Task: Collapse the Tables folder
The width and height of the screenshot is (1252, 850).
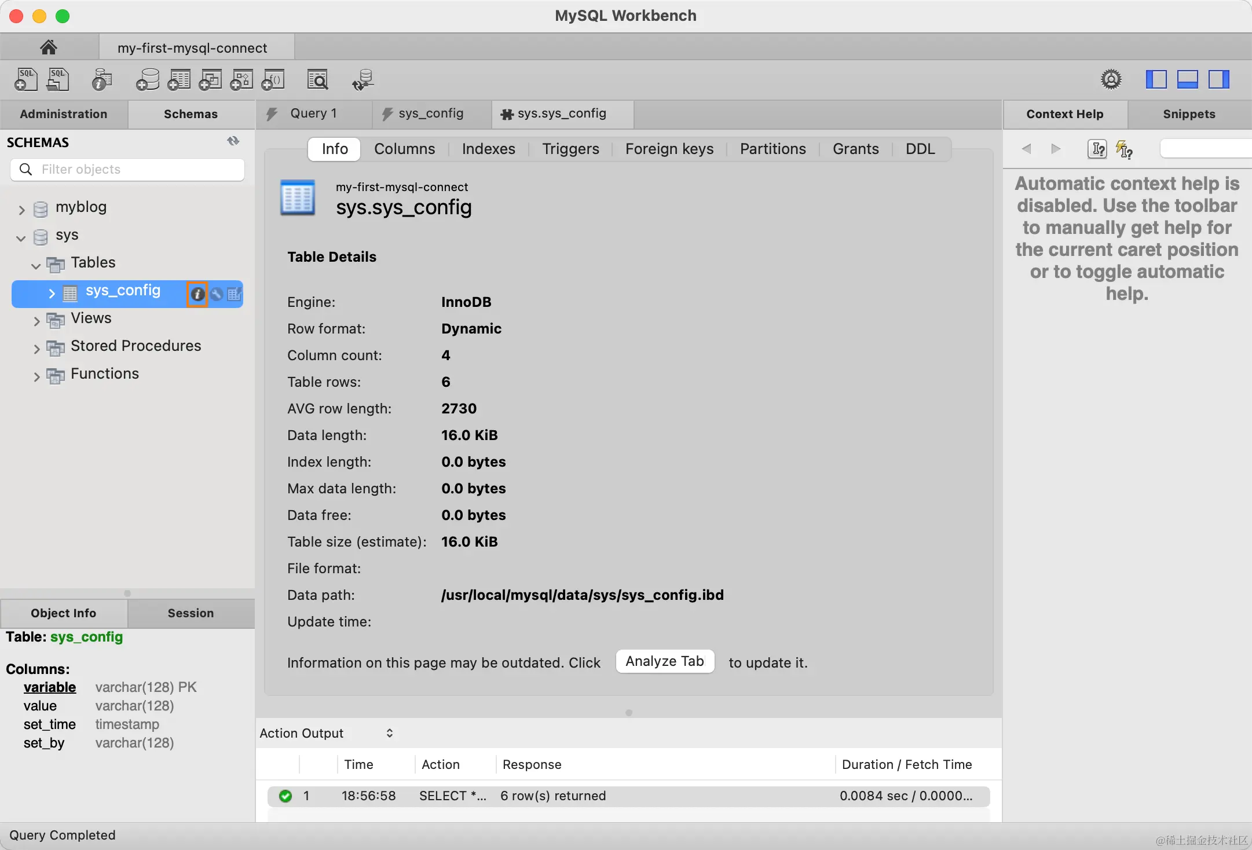Action: pos(36,266)
